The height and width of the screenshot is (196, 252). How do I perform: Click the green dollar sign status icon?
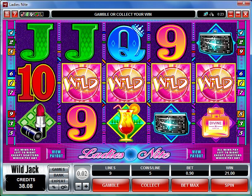(27, 14)
